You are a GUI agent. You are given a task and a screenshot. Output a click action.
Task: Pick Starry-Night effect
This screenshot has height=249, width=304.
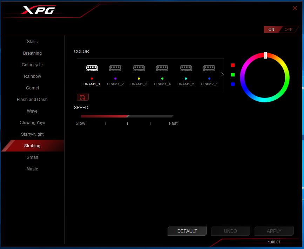(32, 134)
